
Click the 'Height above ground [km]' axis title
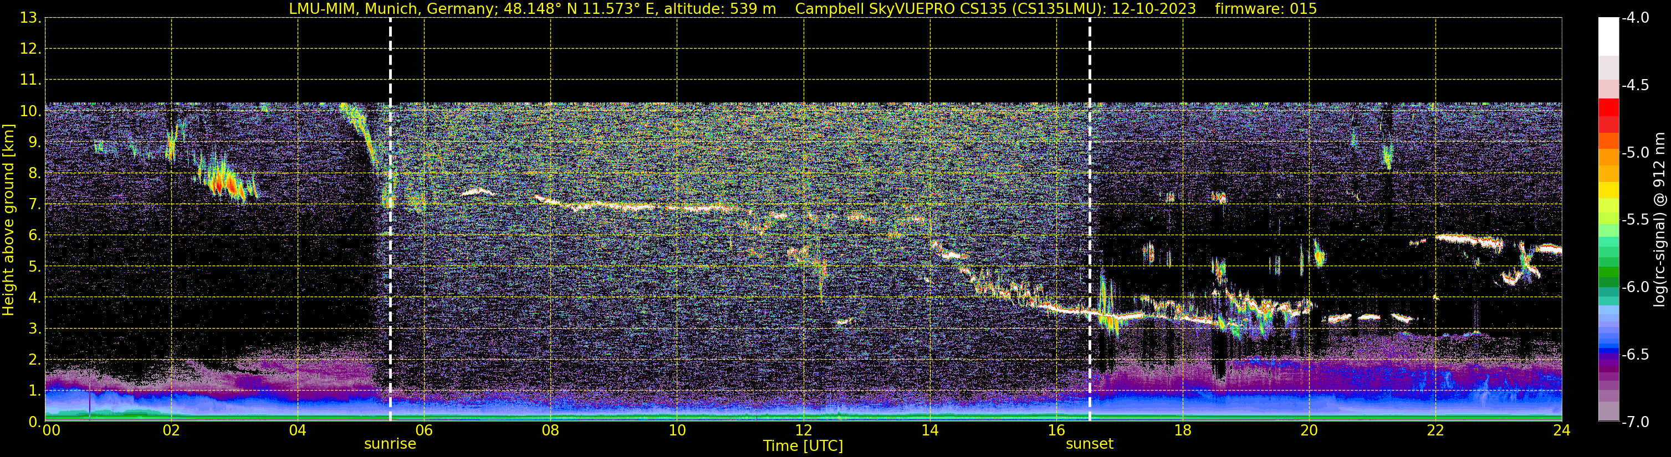pos(8,220)
